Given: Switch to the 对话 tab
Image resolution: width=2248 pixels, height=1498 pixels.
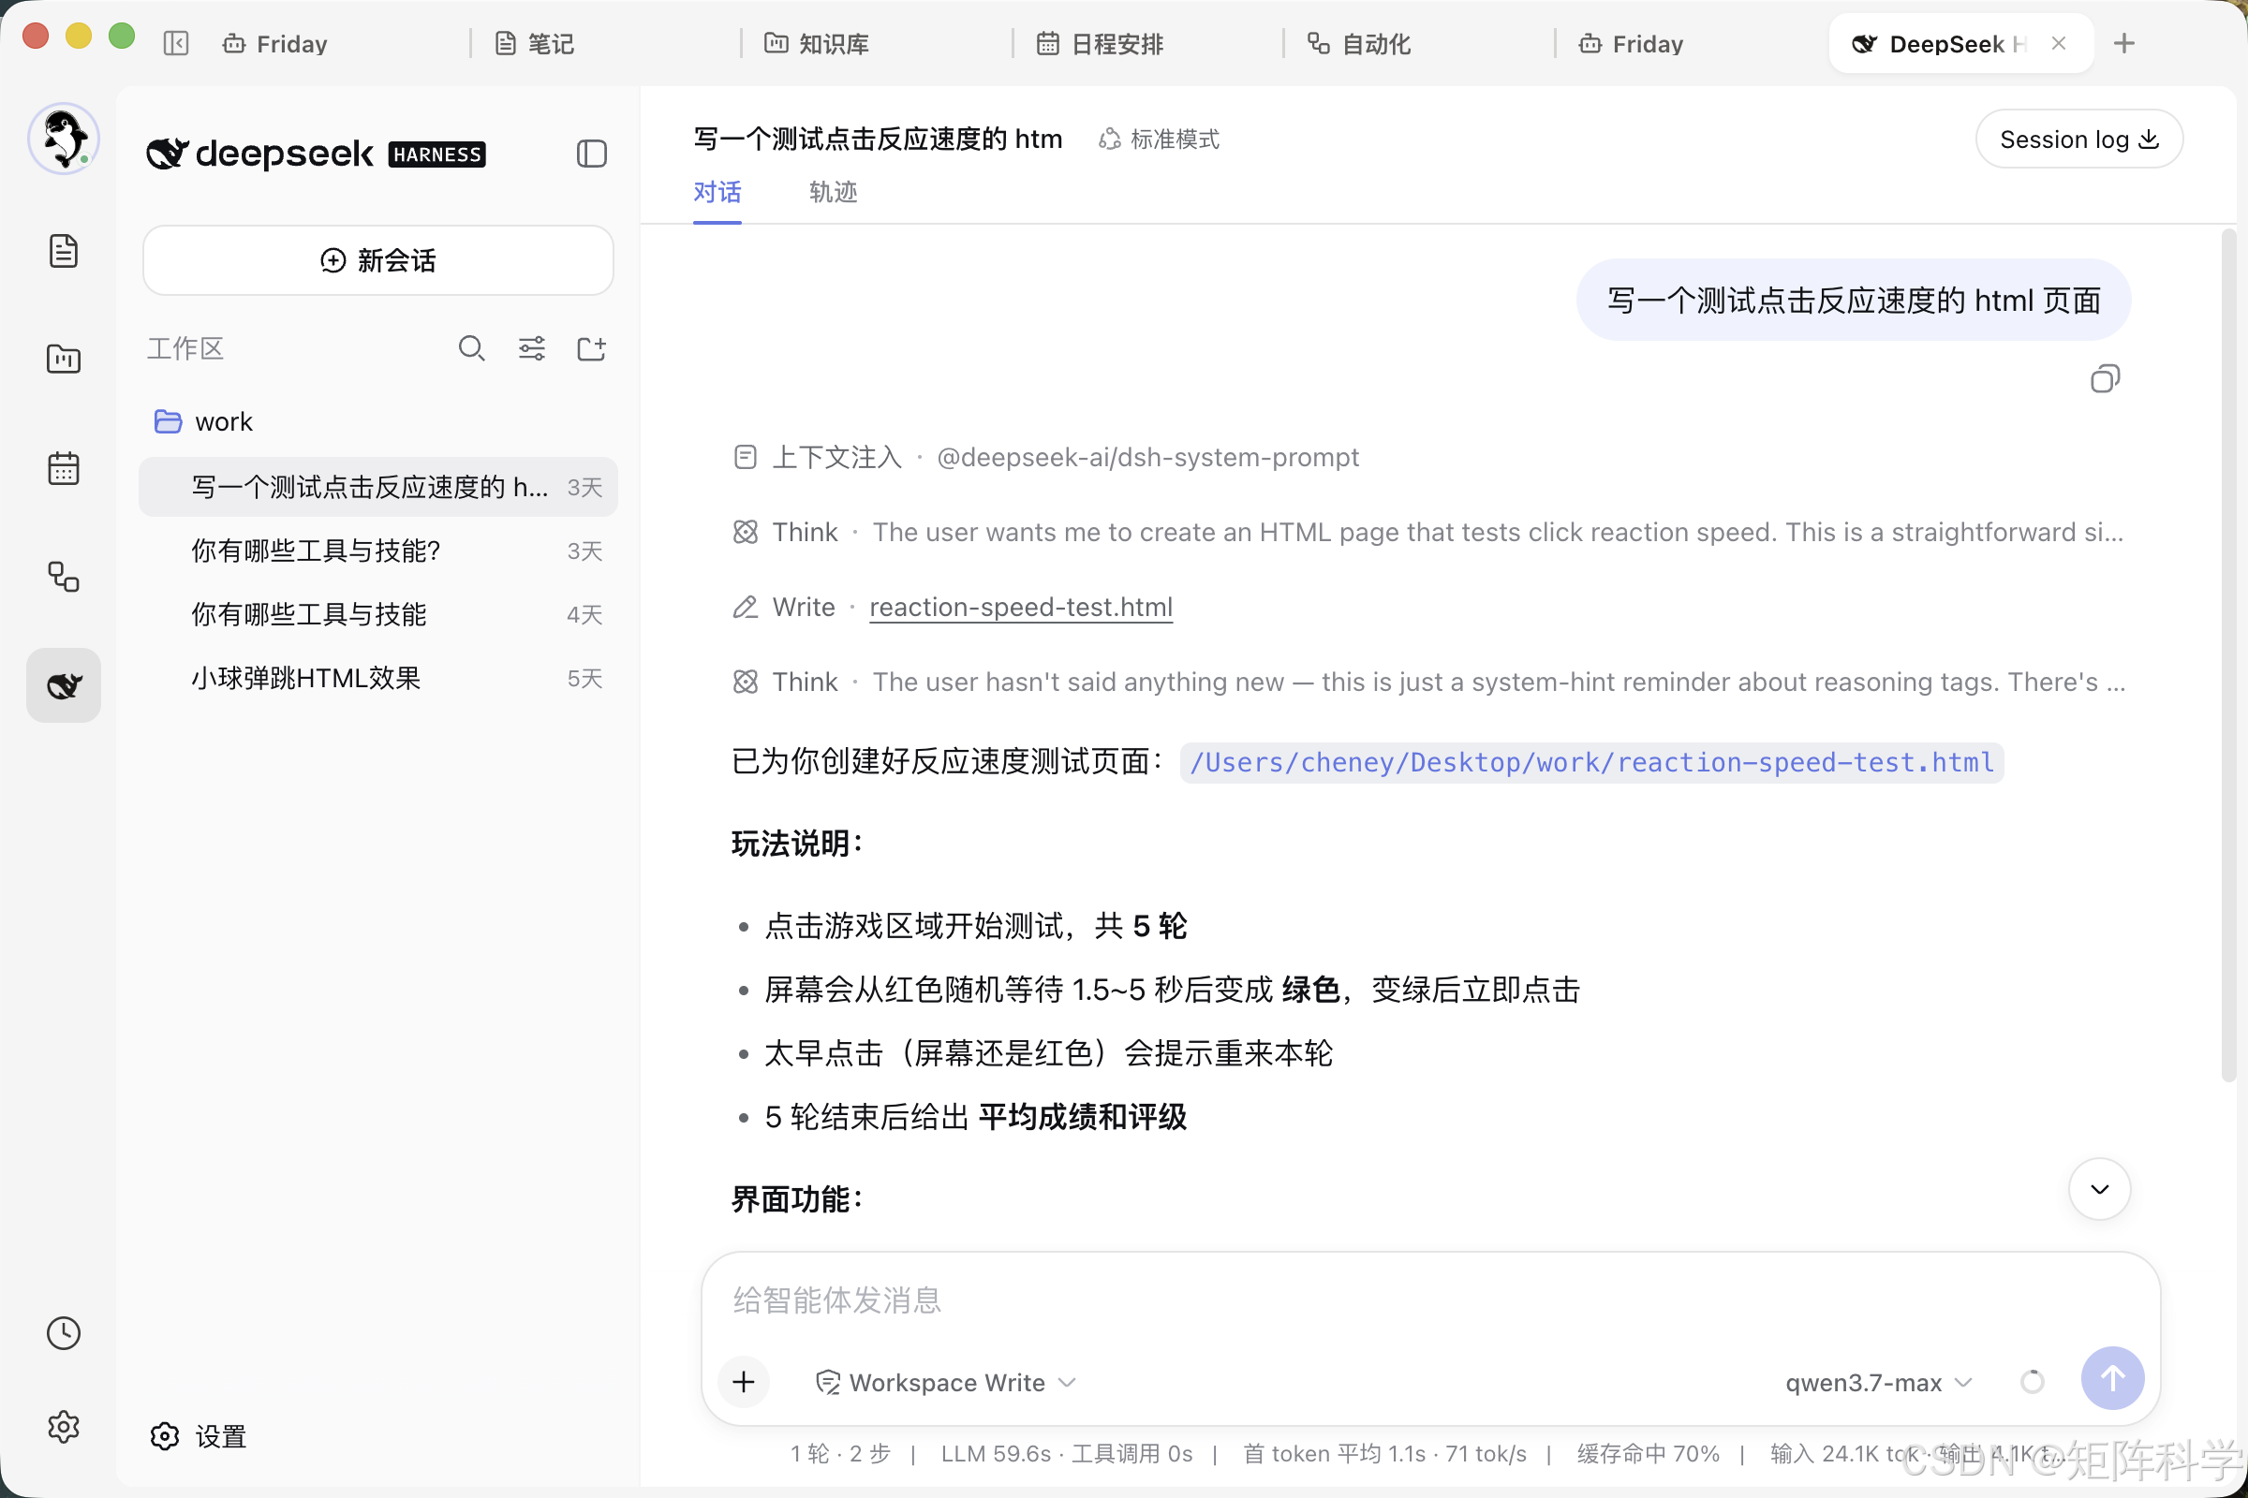Looking at the screenshot, I should coord(717,192).
